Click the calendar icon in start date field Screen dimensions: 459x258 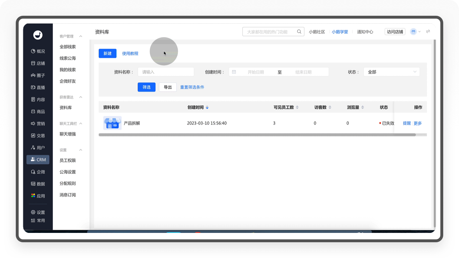pos(234,72)
